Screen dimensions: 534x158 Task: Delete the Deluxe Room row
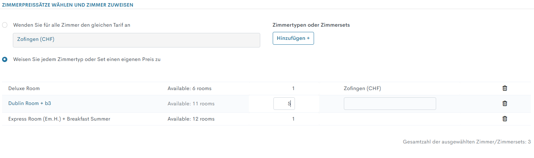505,88
